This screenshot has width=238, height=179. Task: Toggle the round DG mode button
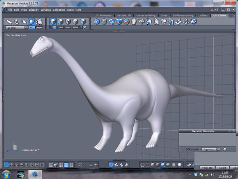[225, 150]
